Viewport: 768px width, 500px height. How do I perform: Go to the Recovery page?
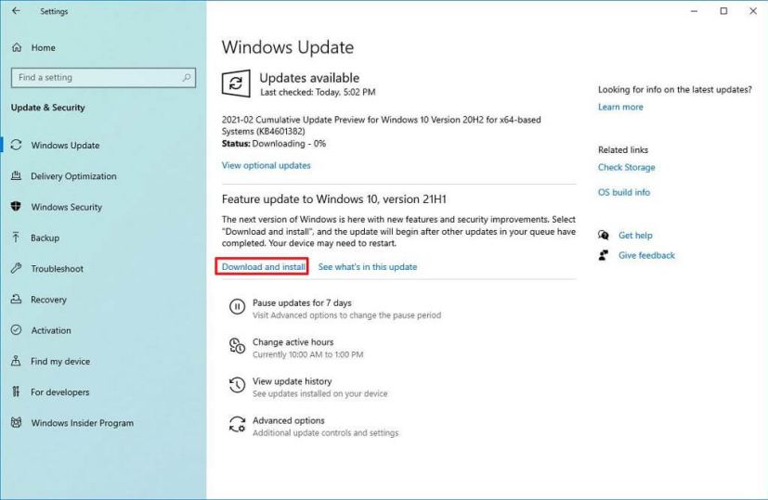(48, 300)
